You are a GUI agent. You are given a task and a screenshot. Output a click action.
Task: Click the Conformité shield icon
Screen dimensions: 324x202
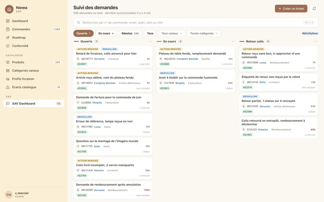coord(8,46)
